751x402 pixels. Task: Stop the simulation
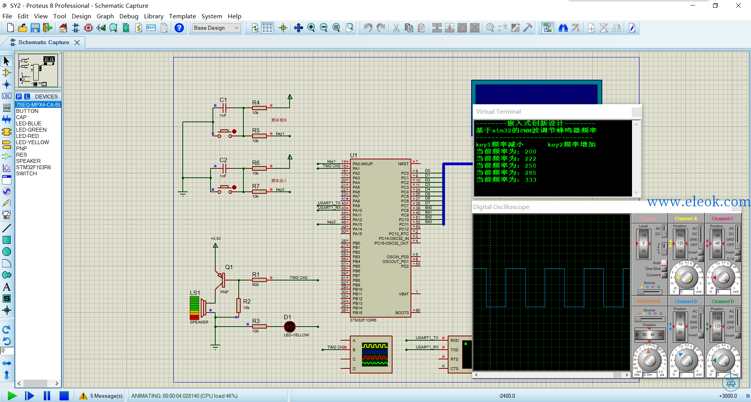(x=64, y=396)
